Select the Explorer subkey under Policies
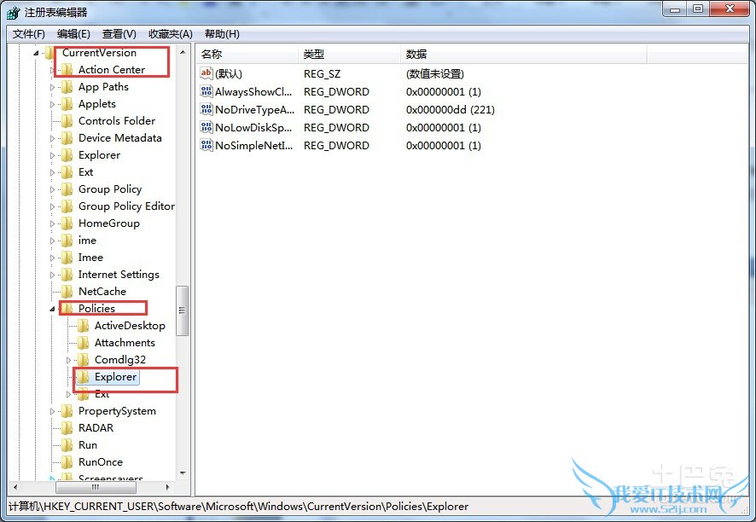Image resolution: width=756 pixels, height=522 pixels. [116, 377]
